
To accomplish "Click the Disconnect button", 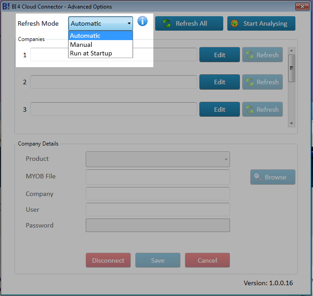I will (108, 260).
